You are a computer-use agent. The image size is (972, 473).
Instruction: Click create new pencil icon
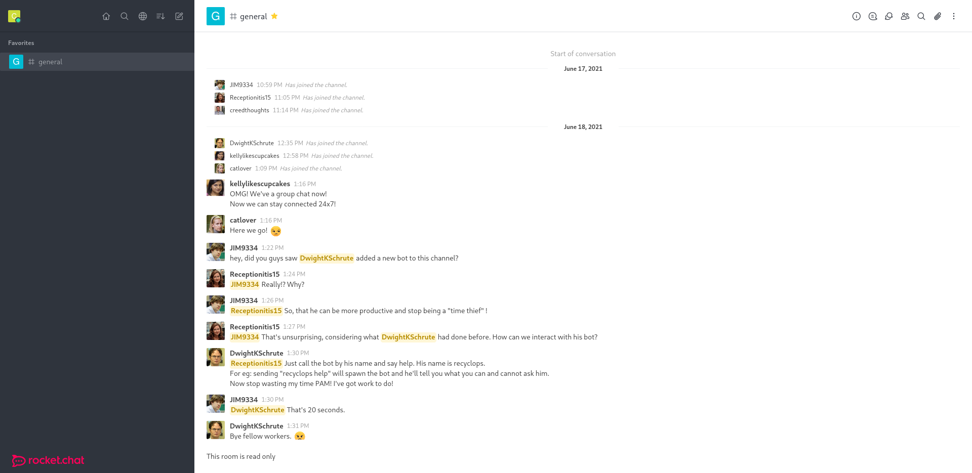tap(179, 16)
